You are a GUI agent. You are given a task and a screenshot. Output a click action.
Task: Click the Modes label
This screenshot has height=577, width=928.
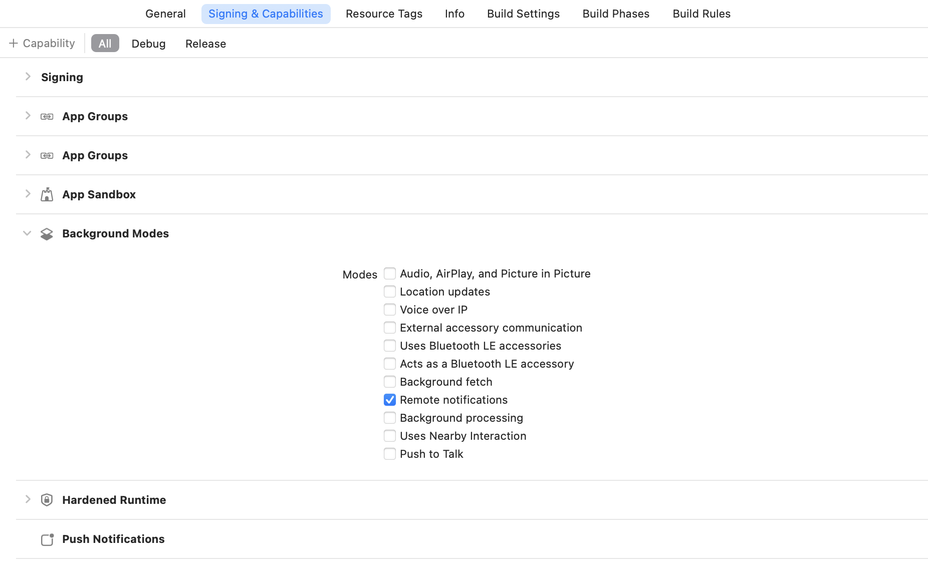tap(360, 274)
